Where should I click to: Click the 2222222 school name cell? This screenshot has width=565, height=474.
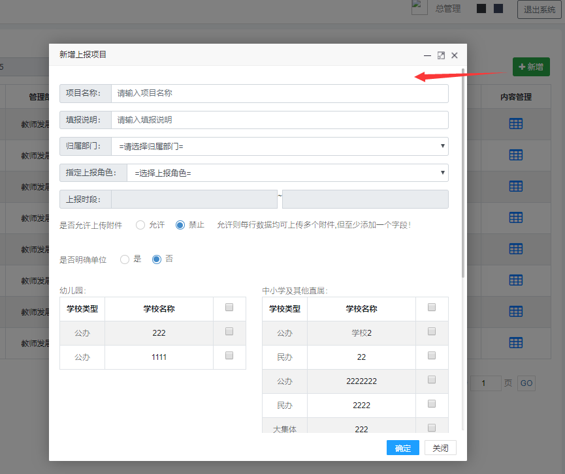[361, 381]
